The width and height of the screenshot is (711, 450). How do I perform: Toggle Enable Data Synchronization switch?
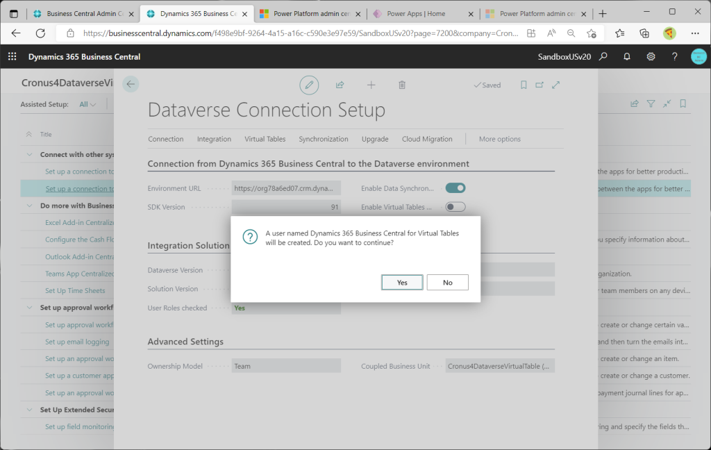coord(455,187)
